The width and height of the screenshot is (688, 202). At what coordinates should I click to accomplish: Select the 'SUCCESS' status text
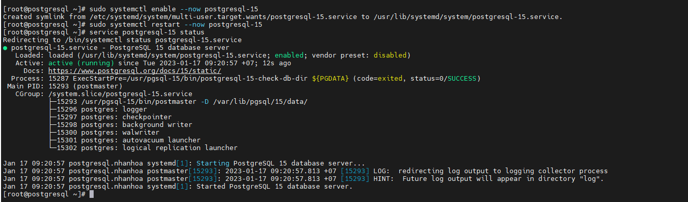click(x=462, y=78)
